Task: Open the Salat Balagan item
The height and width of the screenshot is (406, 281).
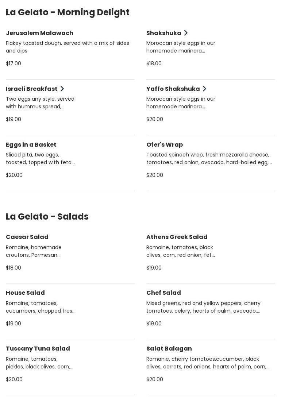Action: pos(169,349)
